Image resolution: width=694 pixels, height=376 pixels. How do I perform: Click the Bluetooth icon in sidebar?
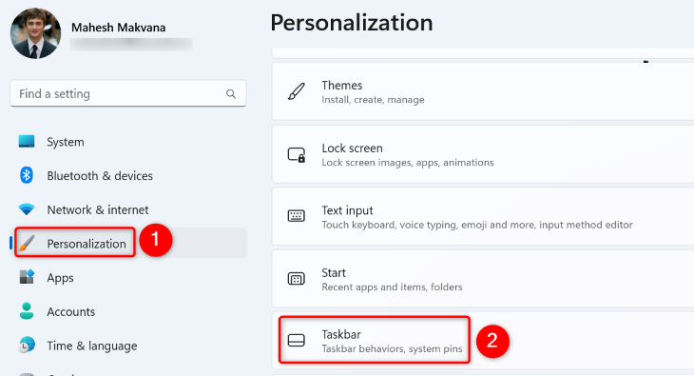tap(27, 175)
